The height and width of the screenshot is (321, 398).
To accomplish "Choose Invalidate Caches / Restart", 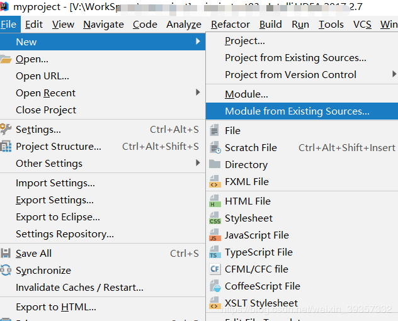I will (79, 288).
